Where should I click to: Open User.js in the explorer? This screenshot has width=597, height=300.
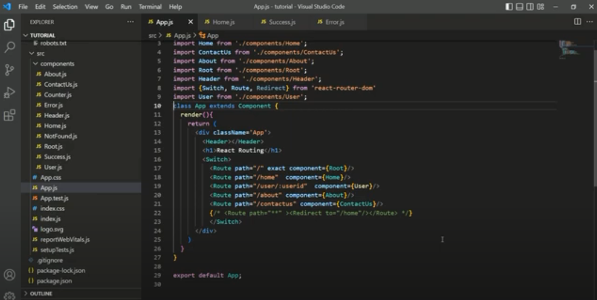click(53, 167)
